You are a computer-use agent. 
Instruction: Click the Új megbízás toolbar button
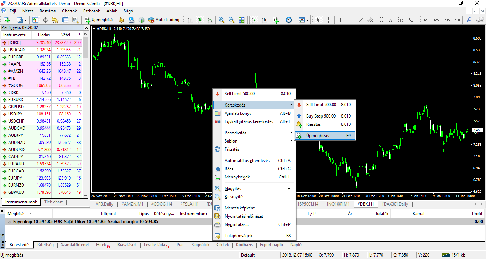(x=99, y=20)
